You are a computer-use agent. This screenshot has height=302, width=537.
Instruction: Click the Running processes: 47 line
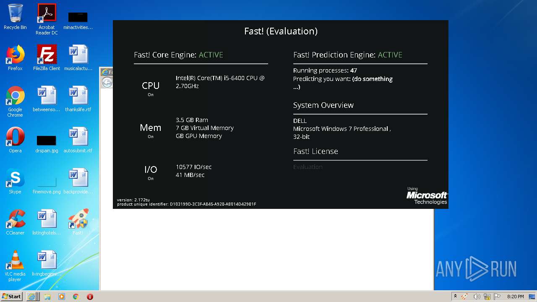tap(325, 70)
